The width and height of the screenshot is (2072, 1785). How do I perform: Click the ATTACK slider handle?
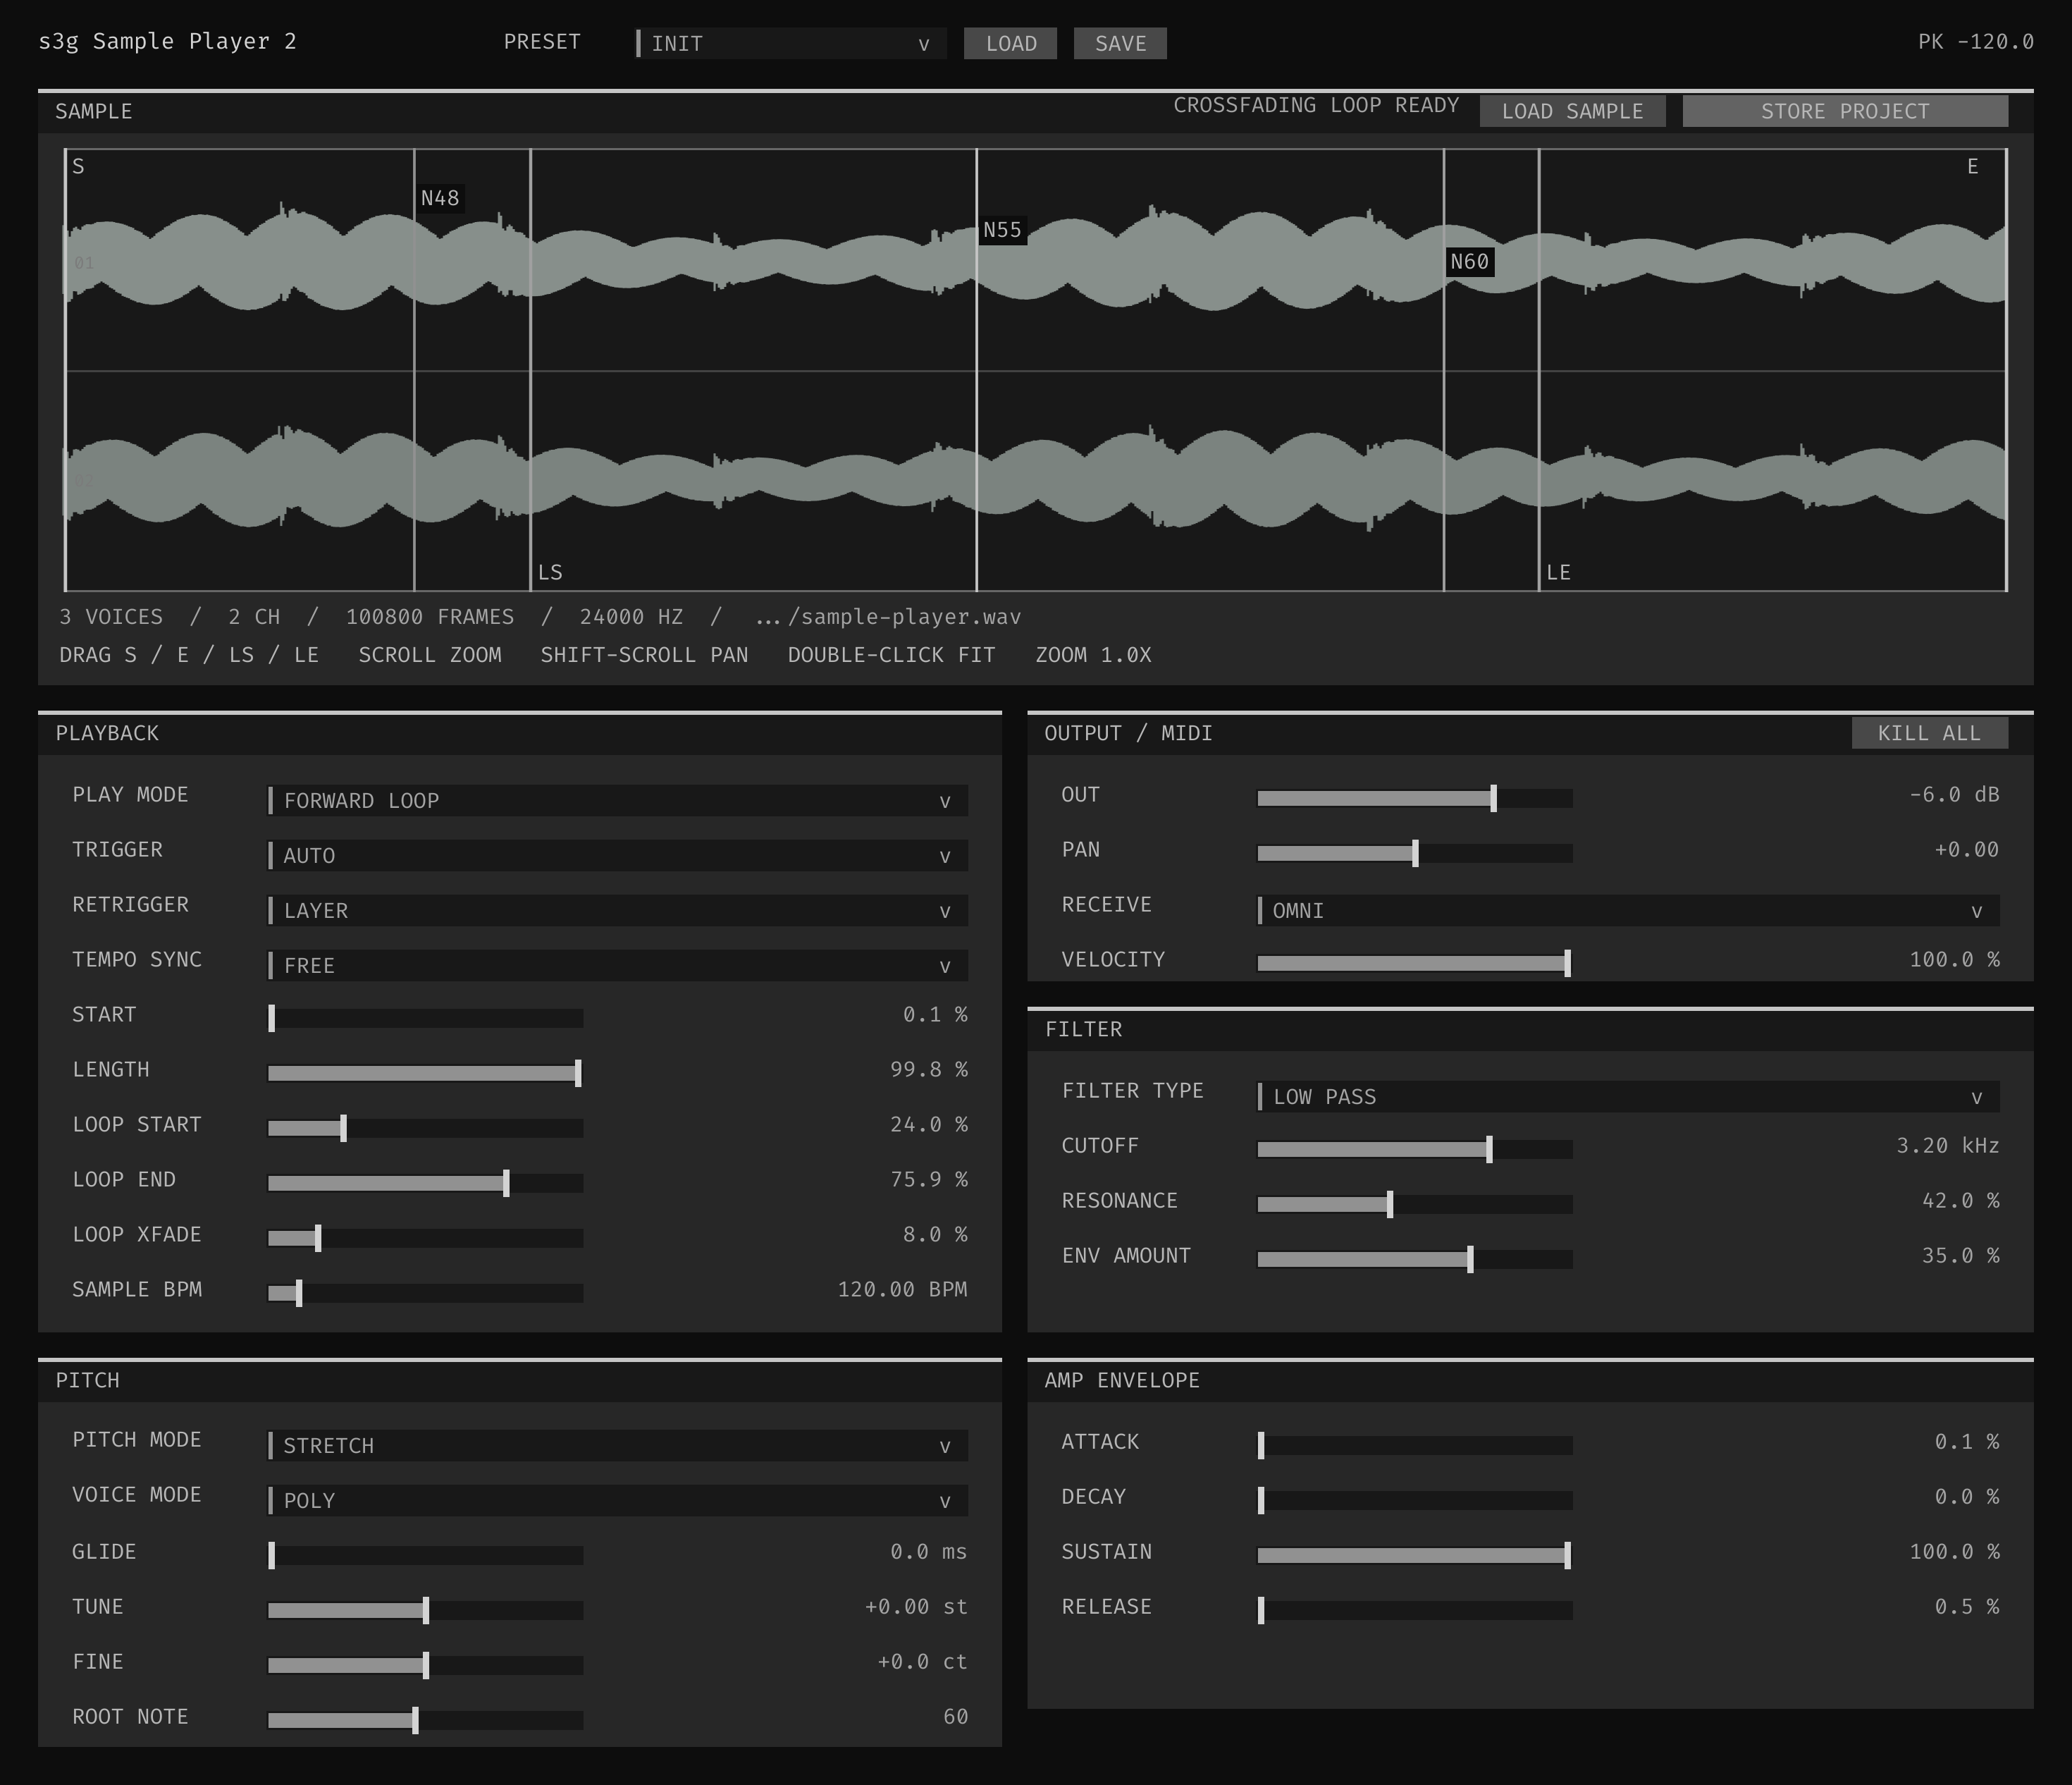1261,1446
